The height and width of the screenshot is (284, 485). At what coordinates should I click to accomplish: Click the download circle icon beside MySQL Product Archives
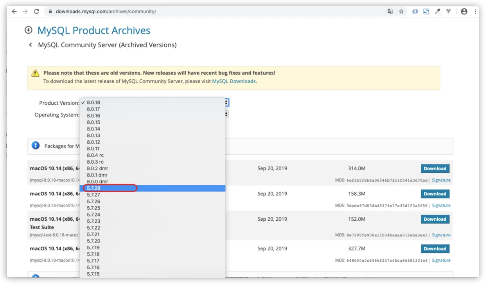[x=28, y=30]
